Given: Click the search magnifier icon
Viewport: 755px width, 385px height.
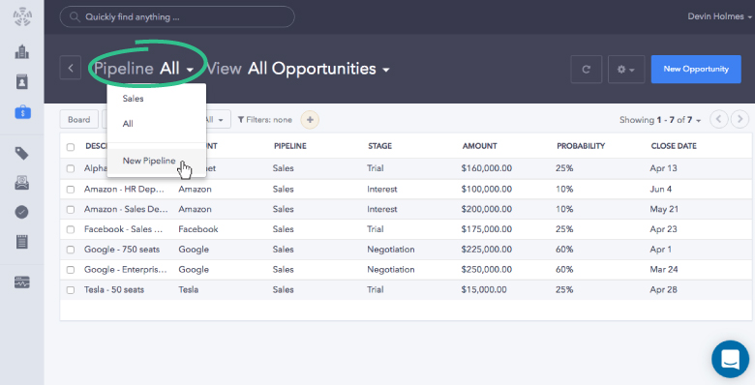Looking at the screenshot, I should (75, 16).
